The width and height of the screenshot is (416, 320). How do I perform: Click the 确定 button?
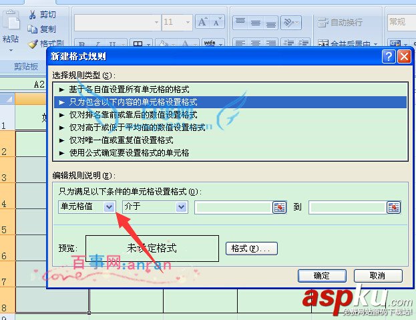point(322,276)
